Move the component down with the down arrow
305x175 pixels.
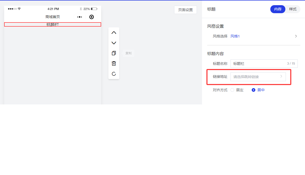tap(114, 43)
